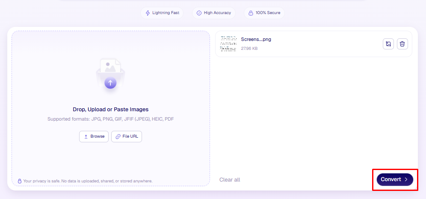Click the Drop, Upload or Paste Images heading

click(x=110, y=110)
